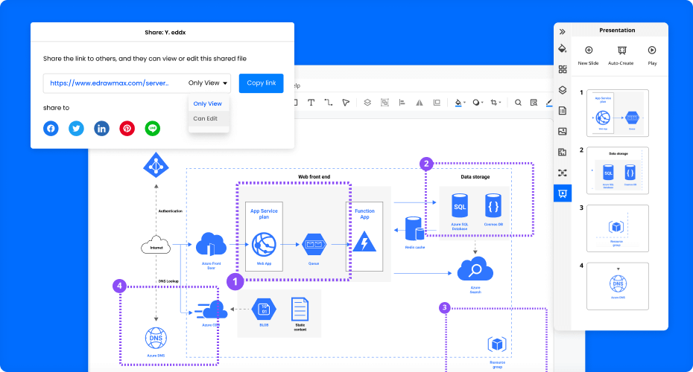Share the file on Pinterest
The width and height of the screenshot is (693, 372).
tap(127, 129)
